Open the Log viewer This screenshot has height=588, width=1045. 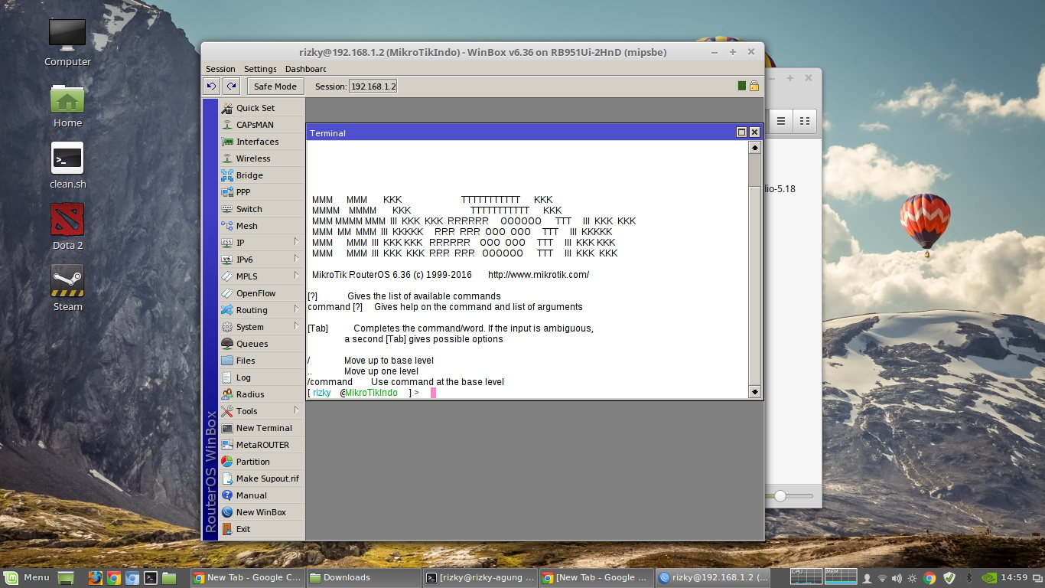point(242,377)
